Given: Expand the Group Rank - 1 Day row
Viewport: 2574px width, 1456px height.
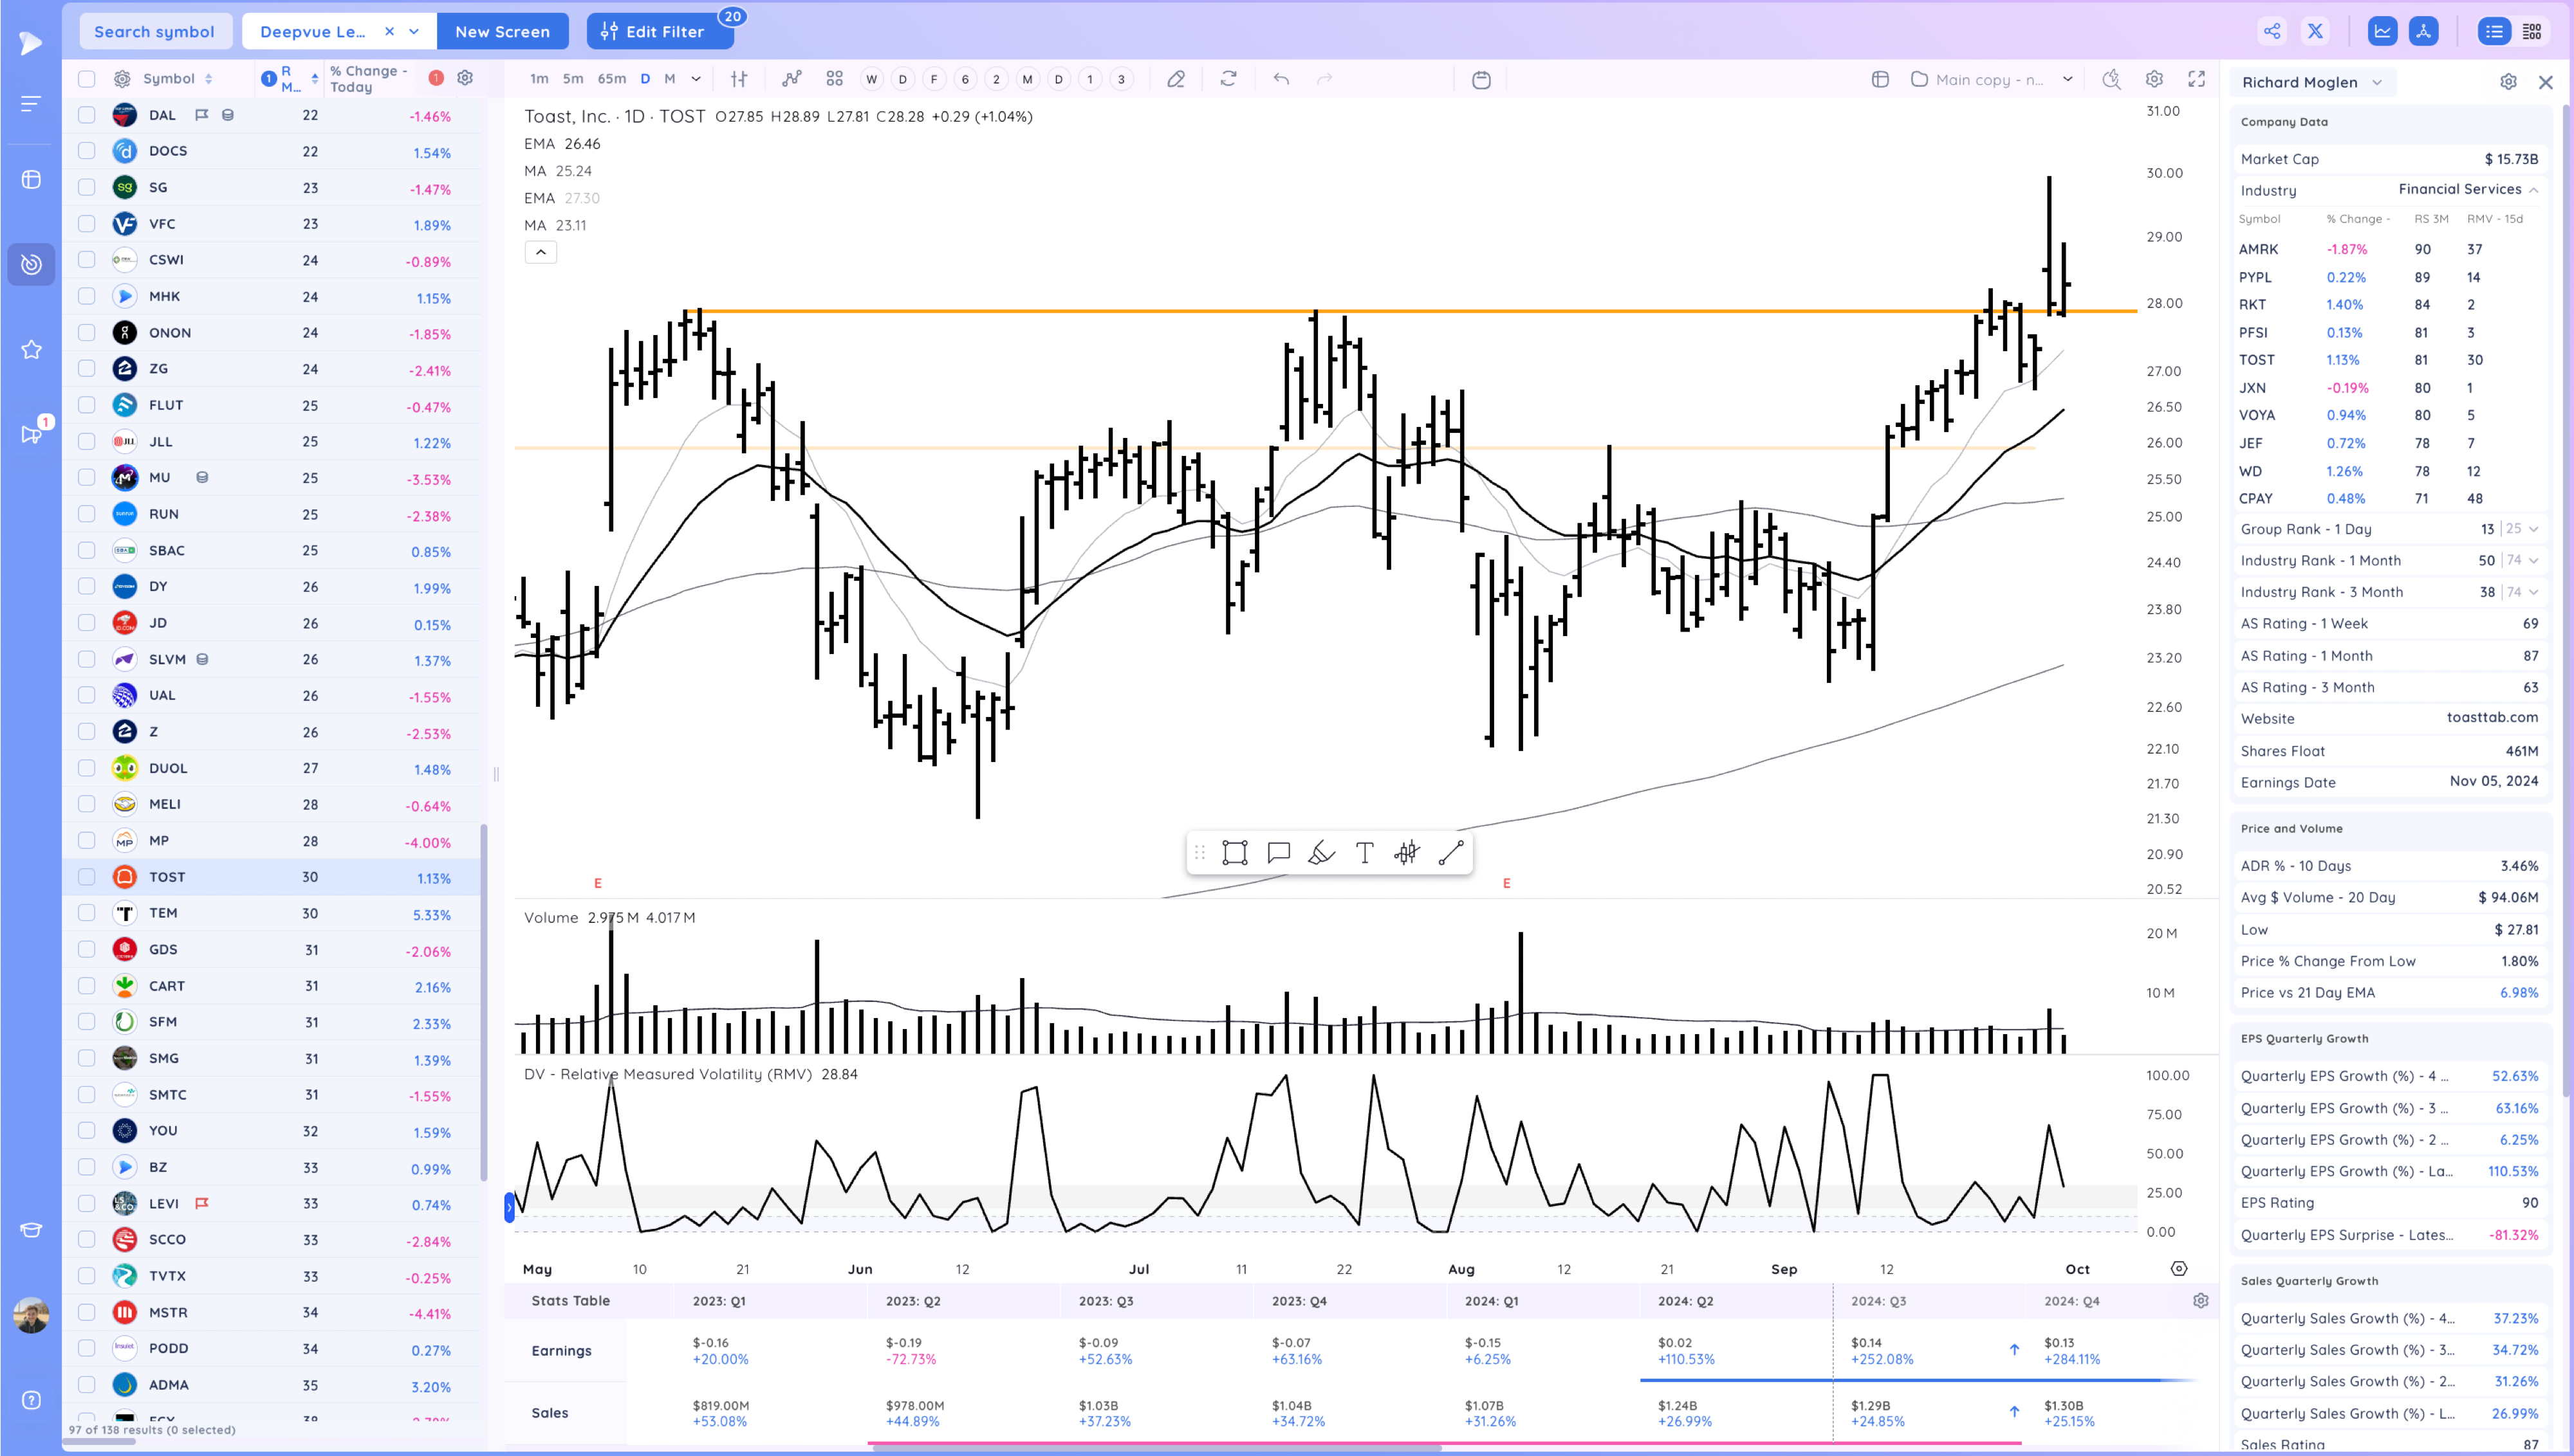Looking at the screenshot, I should 2534,529.
